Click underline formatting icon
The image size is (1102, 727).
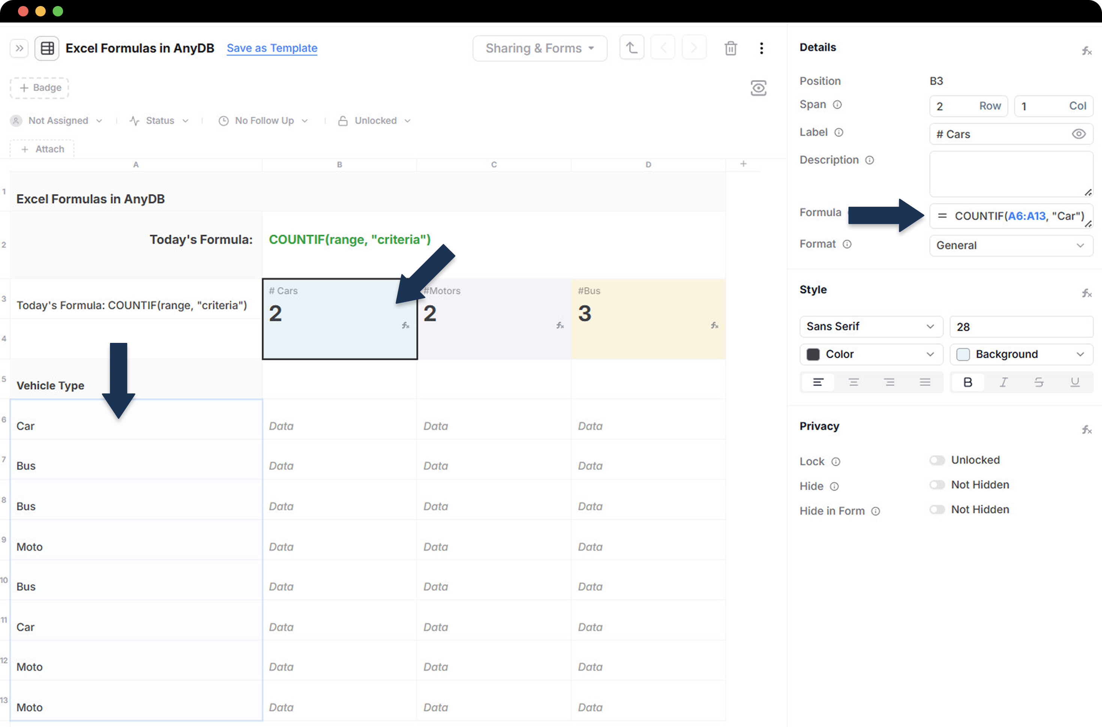[x=1075, y=382]
